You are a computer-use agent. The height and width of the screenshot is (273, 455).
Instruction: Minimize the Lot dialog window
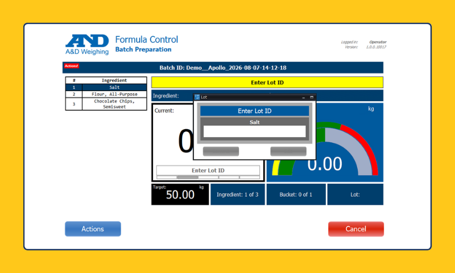click(304, 97)
